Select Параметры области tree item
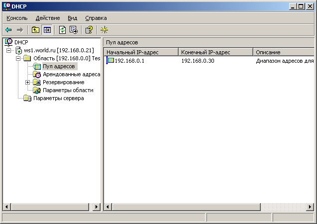Image resolution: width=317 pixels, height=224 pixels. point(68,91)
